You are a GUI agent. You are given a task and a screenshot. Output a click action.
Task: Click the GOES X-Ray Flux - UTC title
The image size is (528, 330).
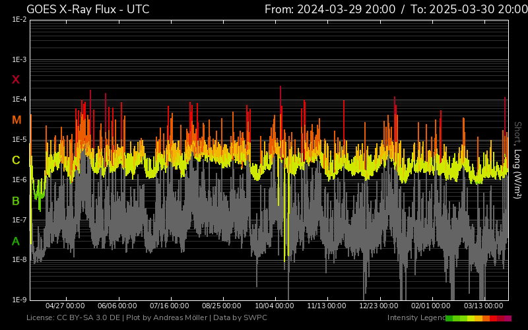88,9
